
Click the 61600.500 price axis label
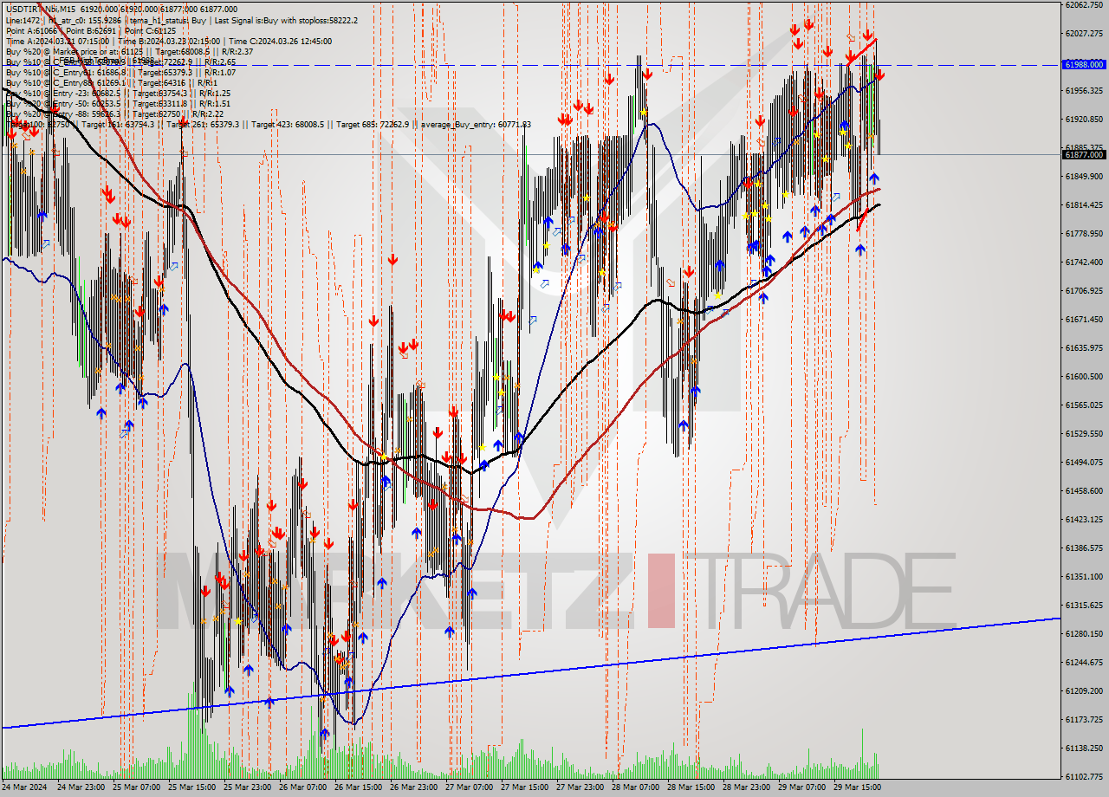point(1084,376)
